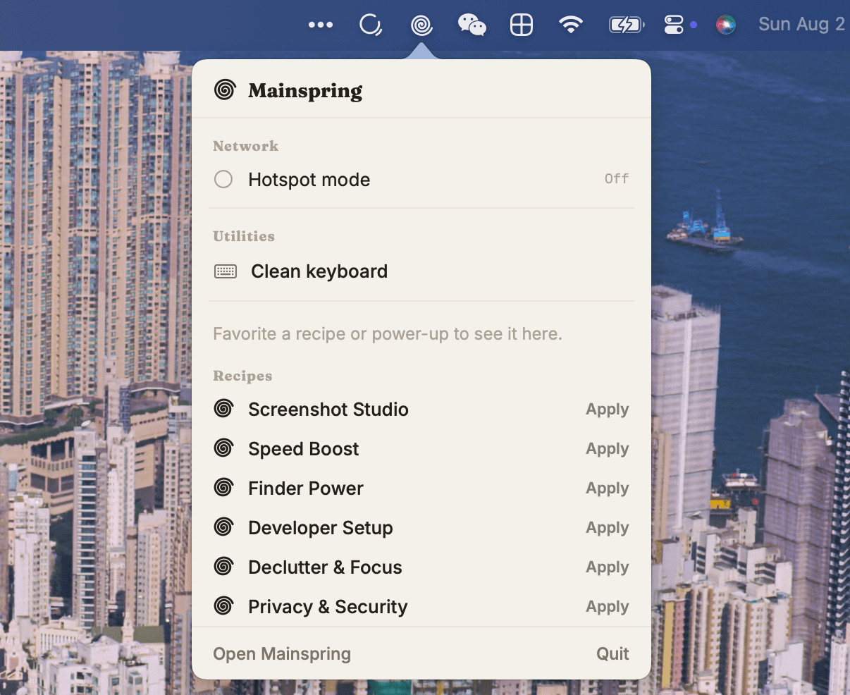Click the Hotspot mode label

pos(309,180)
